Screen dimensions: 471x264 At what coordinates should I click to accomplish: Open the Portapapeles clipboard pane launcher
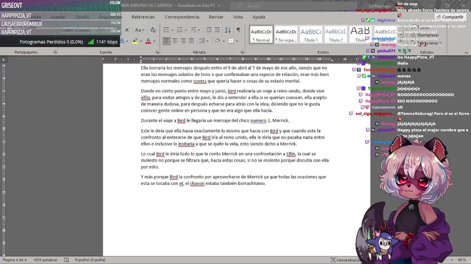pos(55,52)
